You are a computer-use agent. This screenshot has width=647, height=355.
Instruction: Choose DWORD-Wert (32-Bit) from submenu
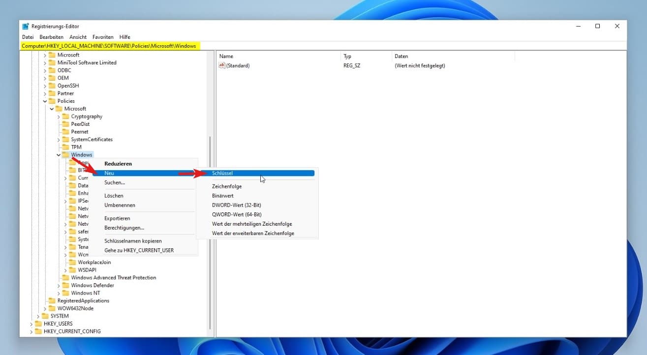(x=237, y=205)
